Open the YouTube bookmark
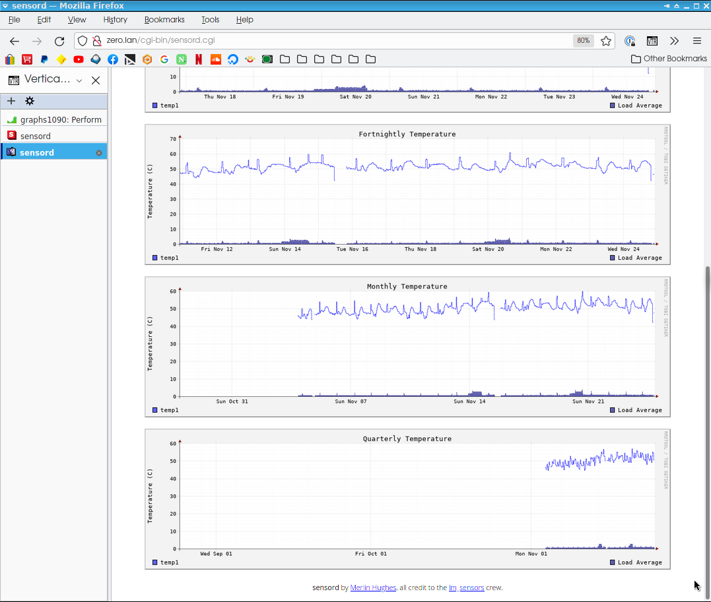 click(79, 59)
